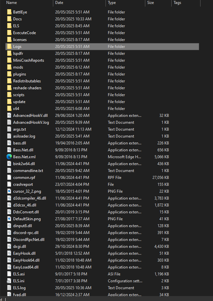213x301 pixels.
Task: Click the common.rpf blank file icon
Action: (x=9, y=178)
